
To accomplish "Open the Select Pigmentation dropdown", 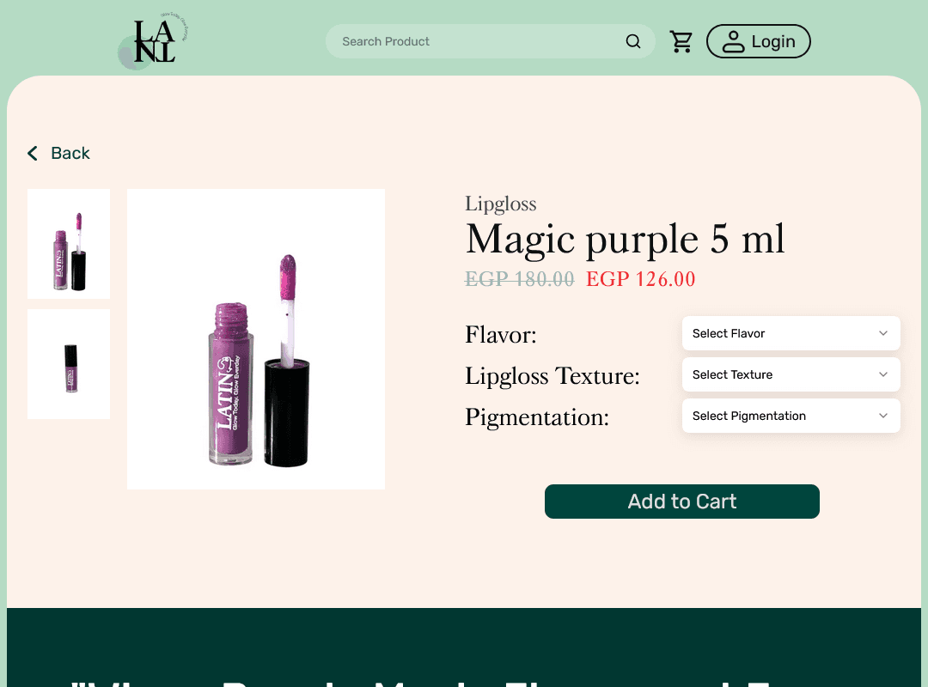I will pos(791,416).
